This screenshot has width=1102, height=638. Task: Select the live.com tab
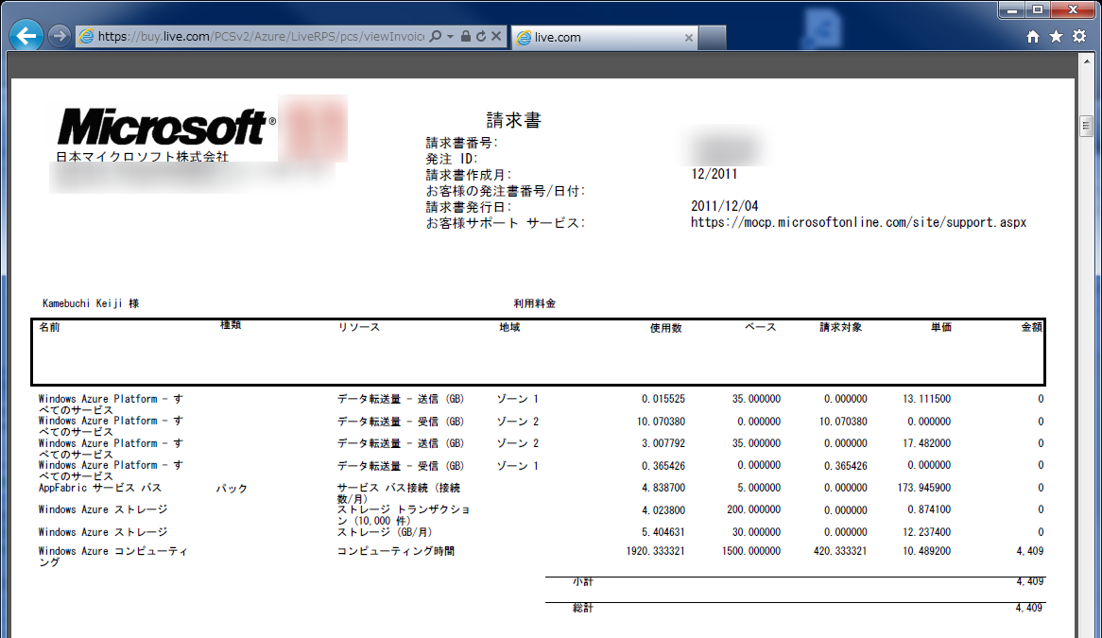pyautogui.click(x=605, y=37)
